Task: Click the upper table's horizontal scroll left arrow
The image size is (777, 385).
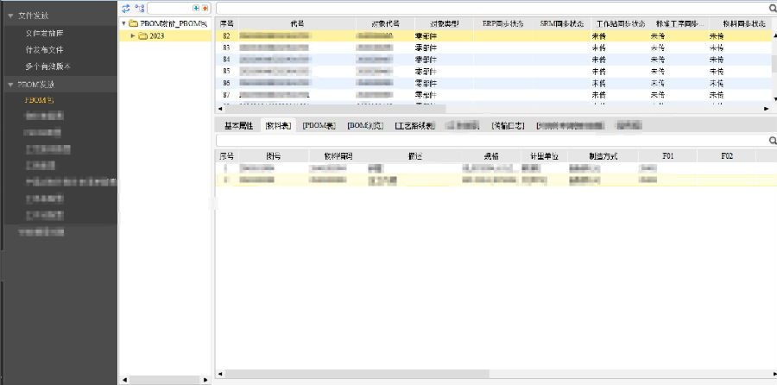Action: click(220, 109)
